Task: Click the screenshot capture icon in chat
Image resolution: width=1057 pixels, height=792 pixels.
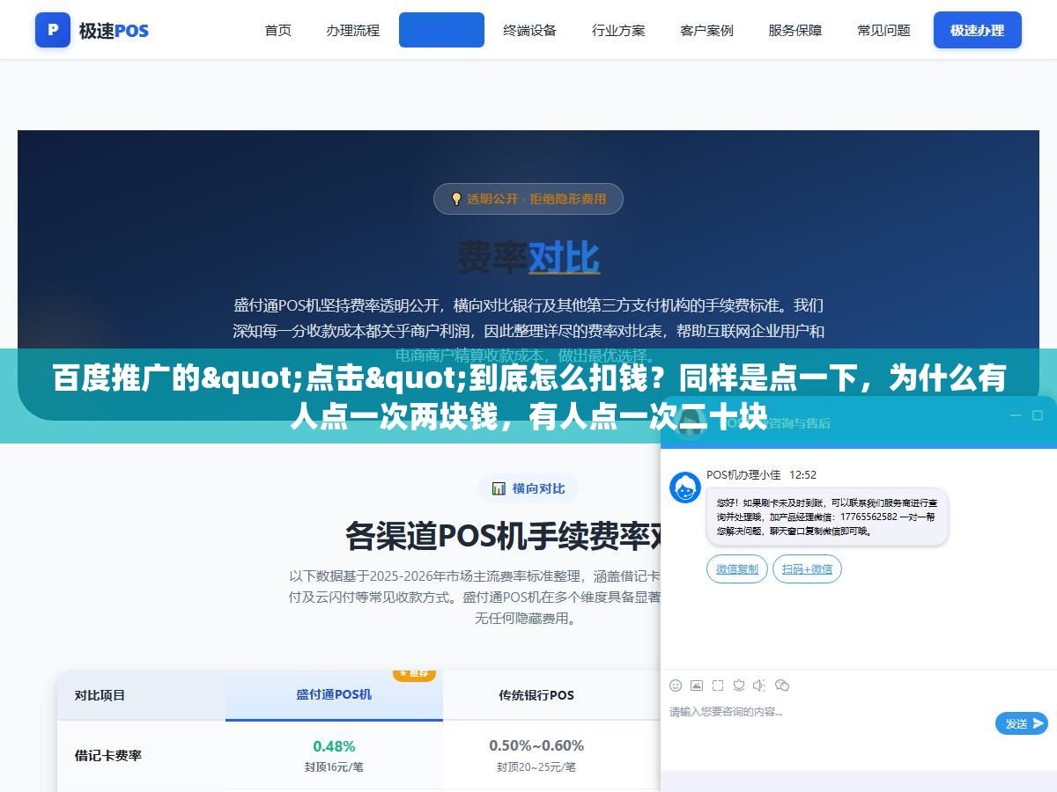Action: coord(718,686)
